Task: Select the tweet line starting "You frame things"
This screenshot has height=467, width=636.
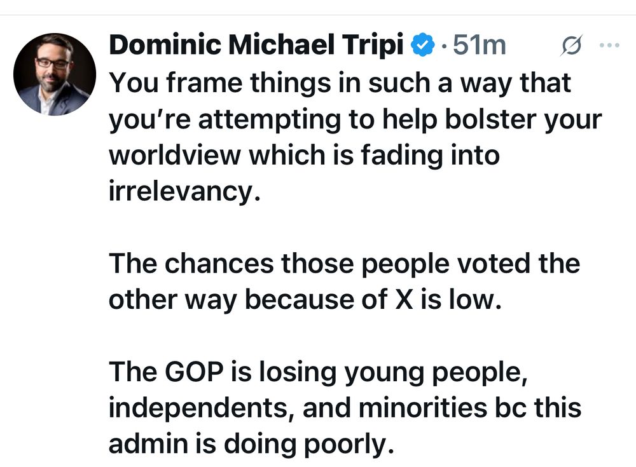Action: pyautogui.click(x=340, y=83)
